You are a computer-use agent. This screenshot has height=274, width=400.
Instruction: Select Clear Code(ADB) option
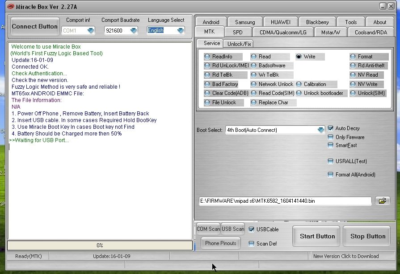226,93
